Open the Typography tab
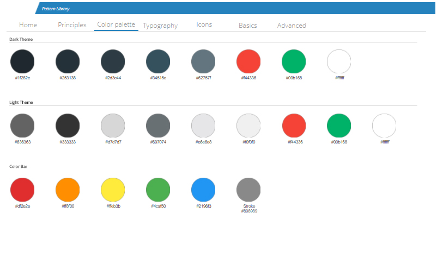The height and width of the screenshot is (275, 437). pos(160,26)
